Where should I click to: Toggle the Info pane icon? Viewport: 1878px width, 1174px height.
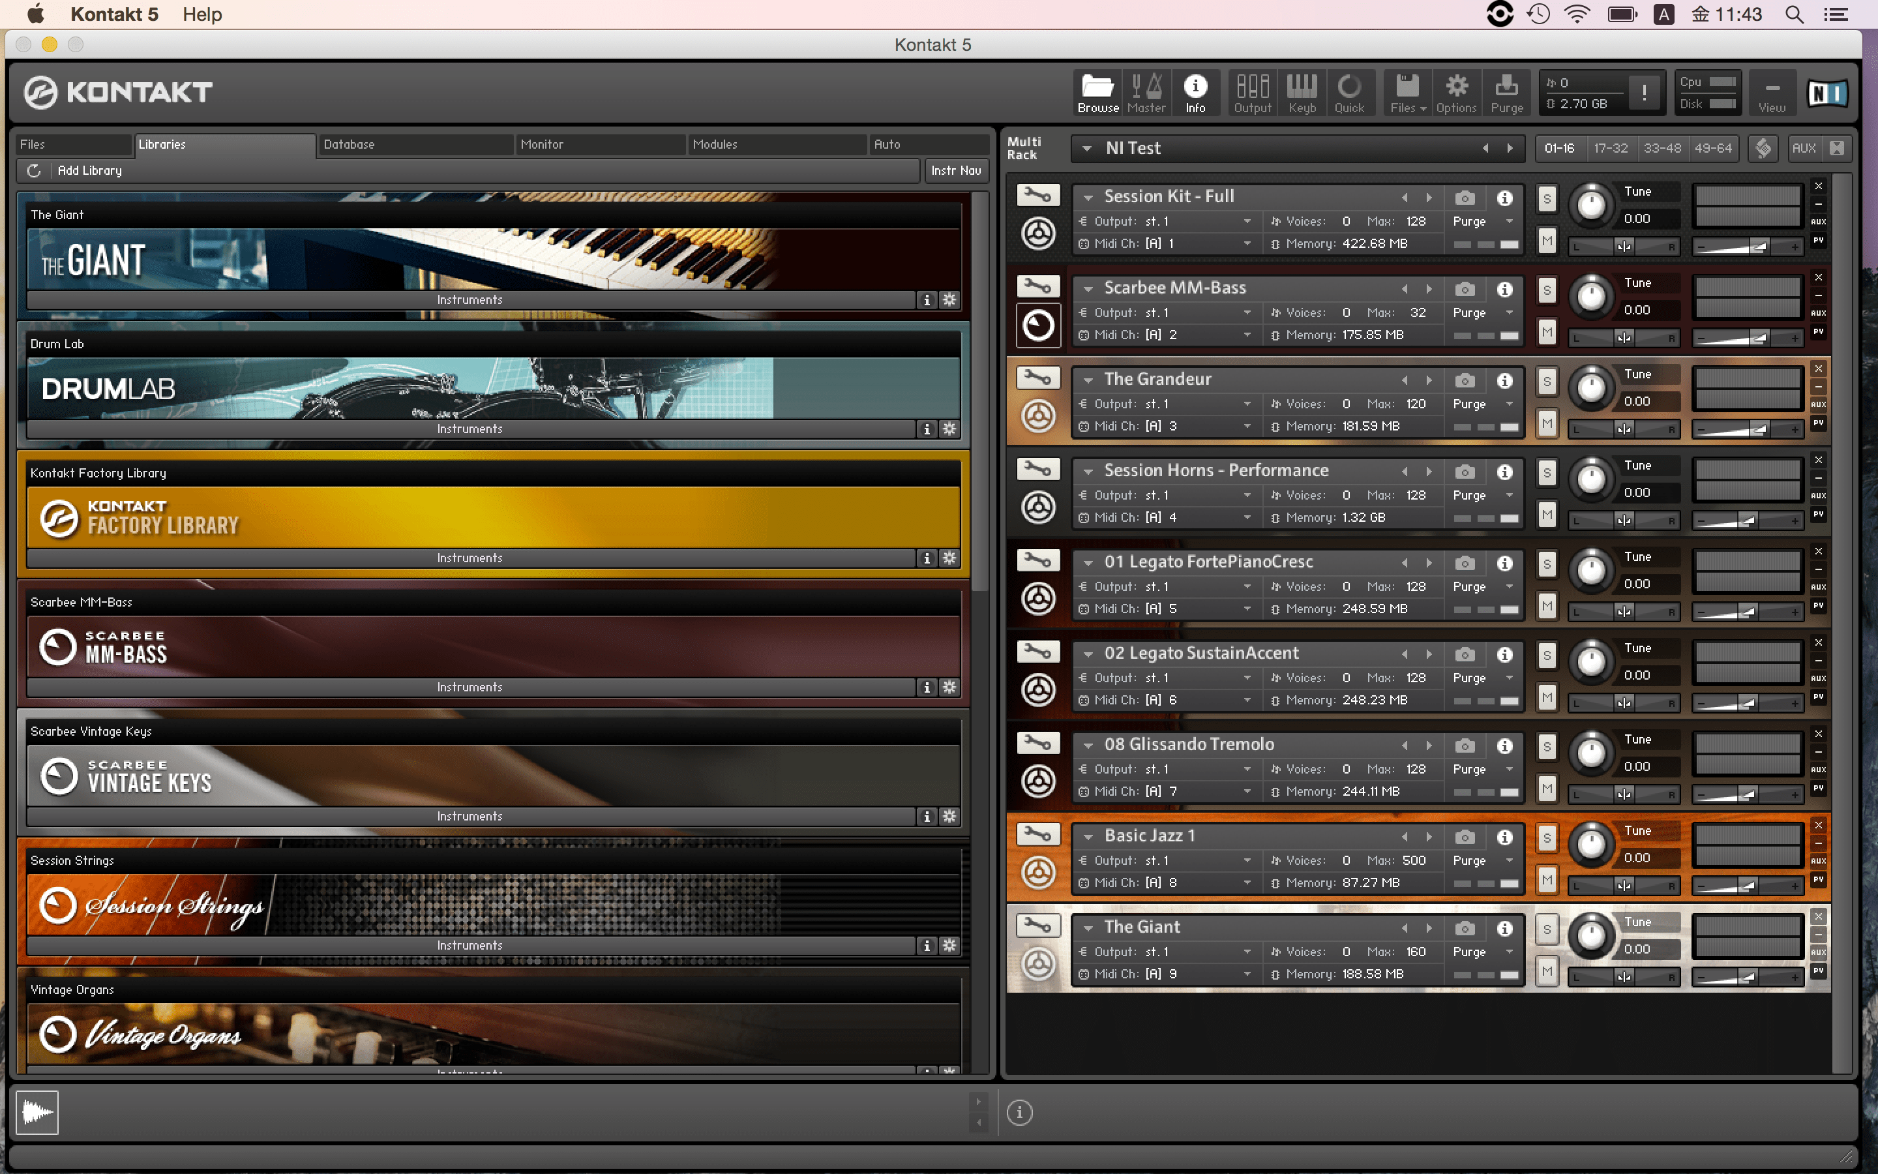[1195, 93]
